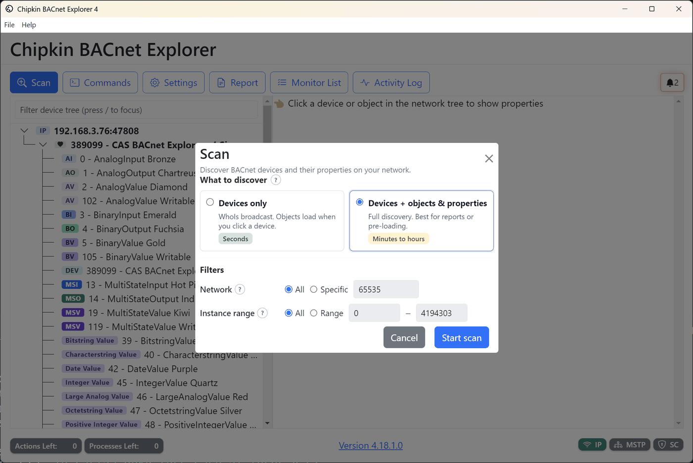The width and height of the screenshot is (693, 463).
Task: Select Range for Instance range
Action: 314,313
